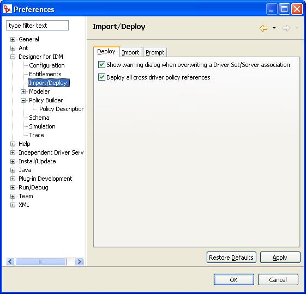Minimize the Preferences window

pos(272,9)
